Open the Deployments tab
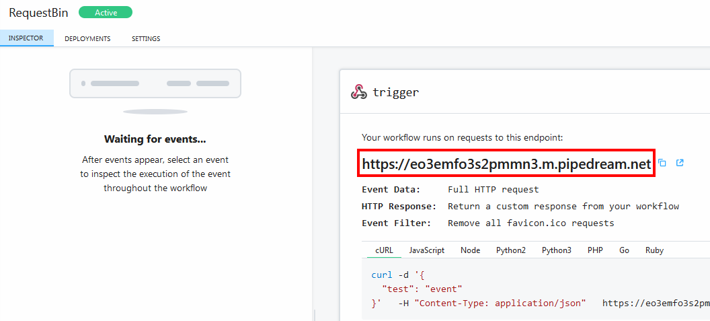The image size is (710, 321). pos(87,38)
